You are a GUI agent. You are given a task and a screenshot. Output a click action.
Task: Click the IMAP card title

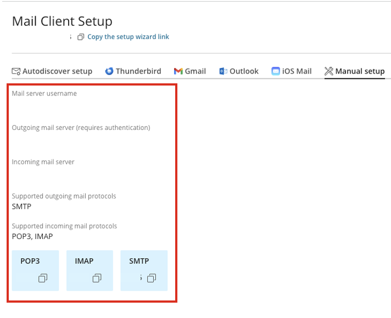(x=84, y=262)
